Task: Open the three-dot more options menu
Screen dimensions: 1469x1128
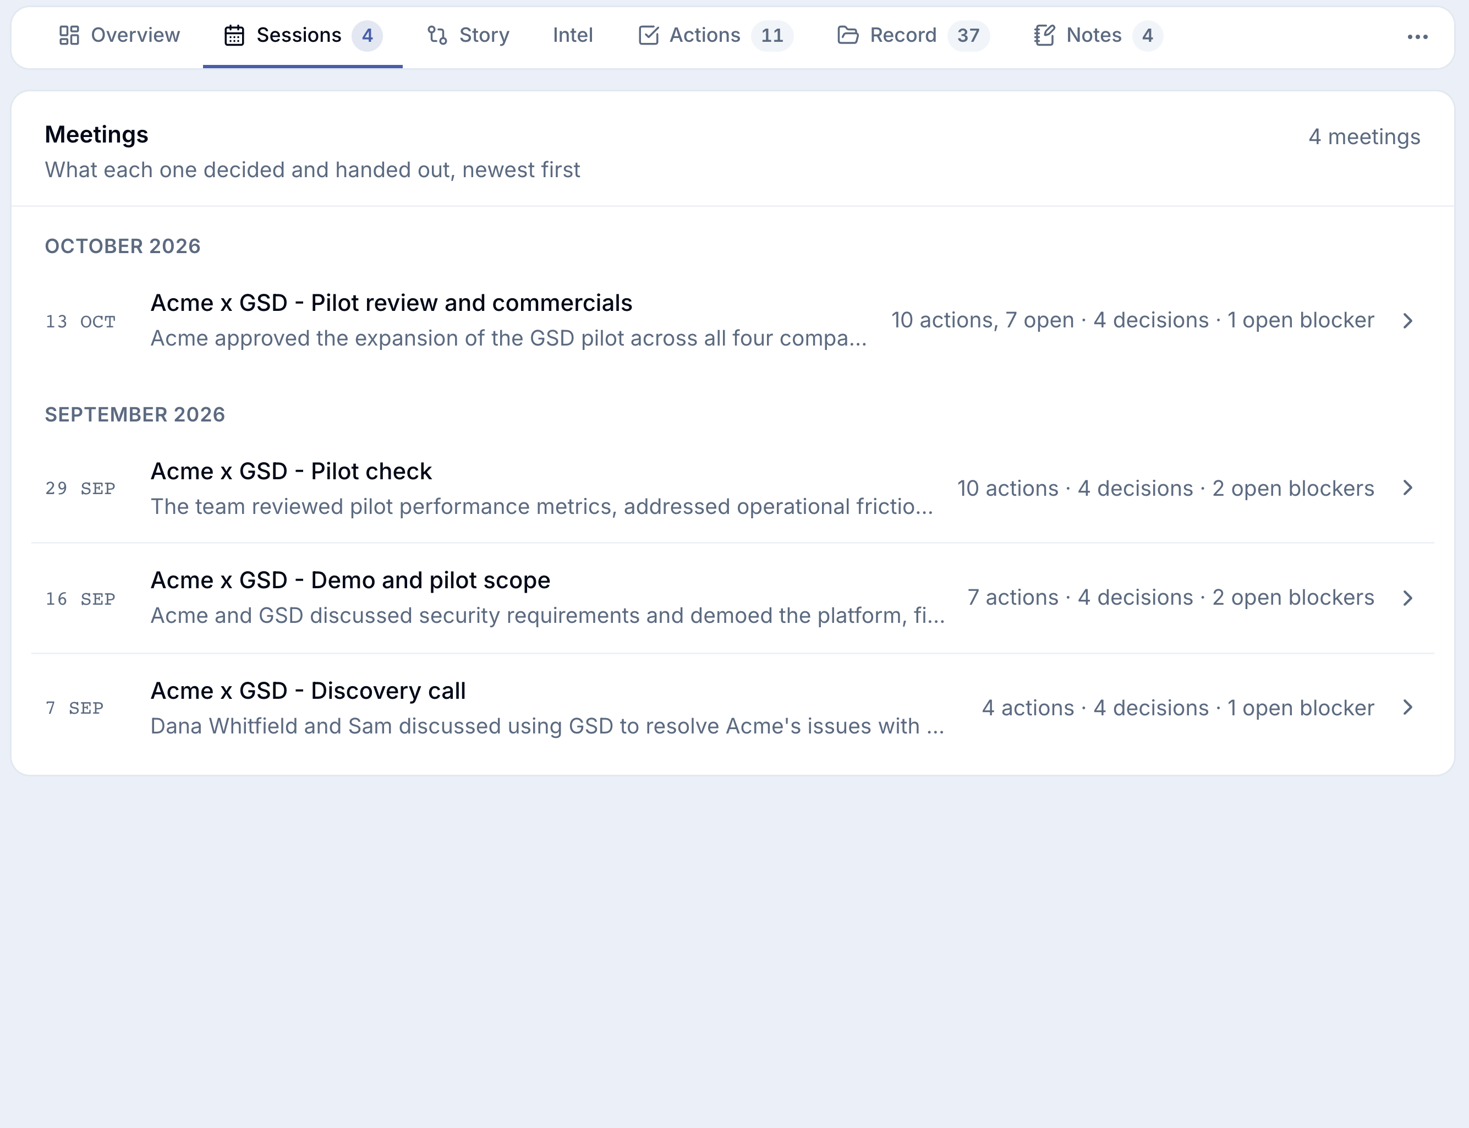Action: [x=1417, y=37]
